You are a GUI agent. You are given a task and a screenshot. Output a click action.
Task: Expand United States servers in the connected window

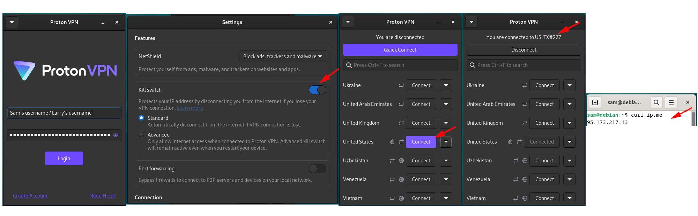point(570,142)
